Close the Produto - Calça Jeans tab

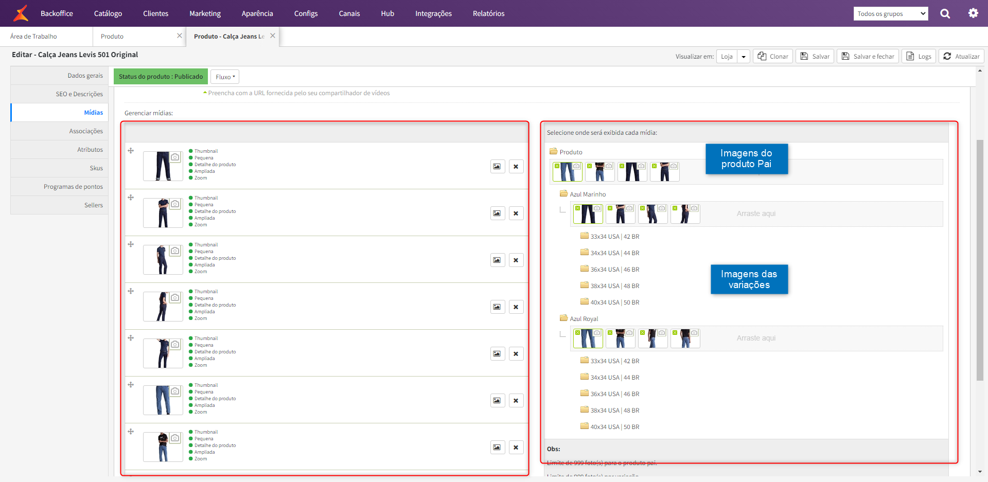tap(273, 35)
